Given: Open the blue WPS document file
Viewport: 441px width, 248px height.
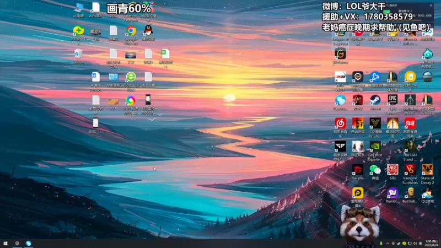Looking at the screenshot, I should (95, 77).
